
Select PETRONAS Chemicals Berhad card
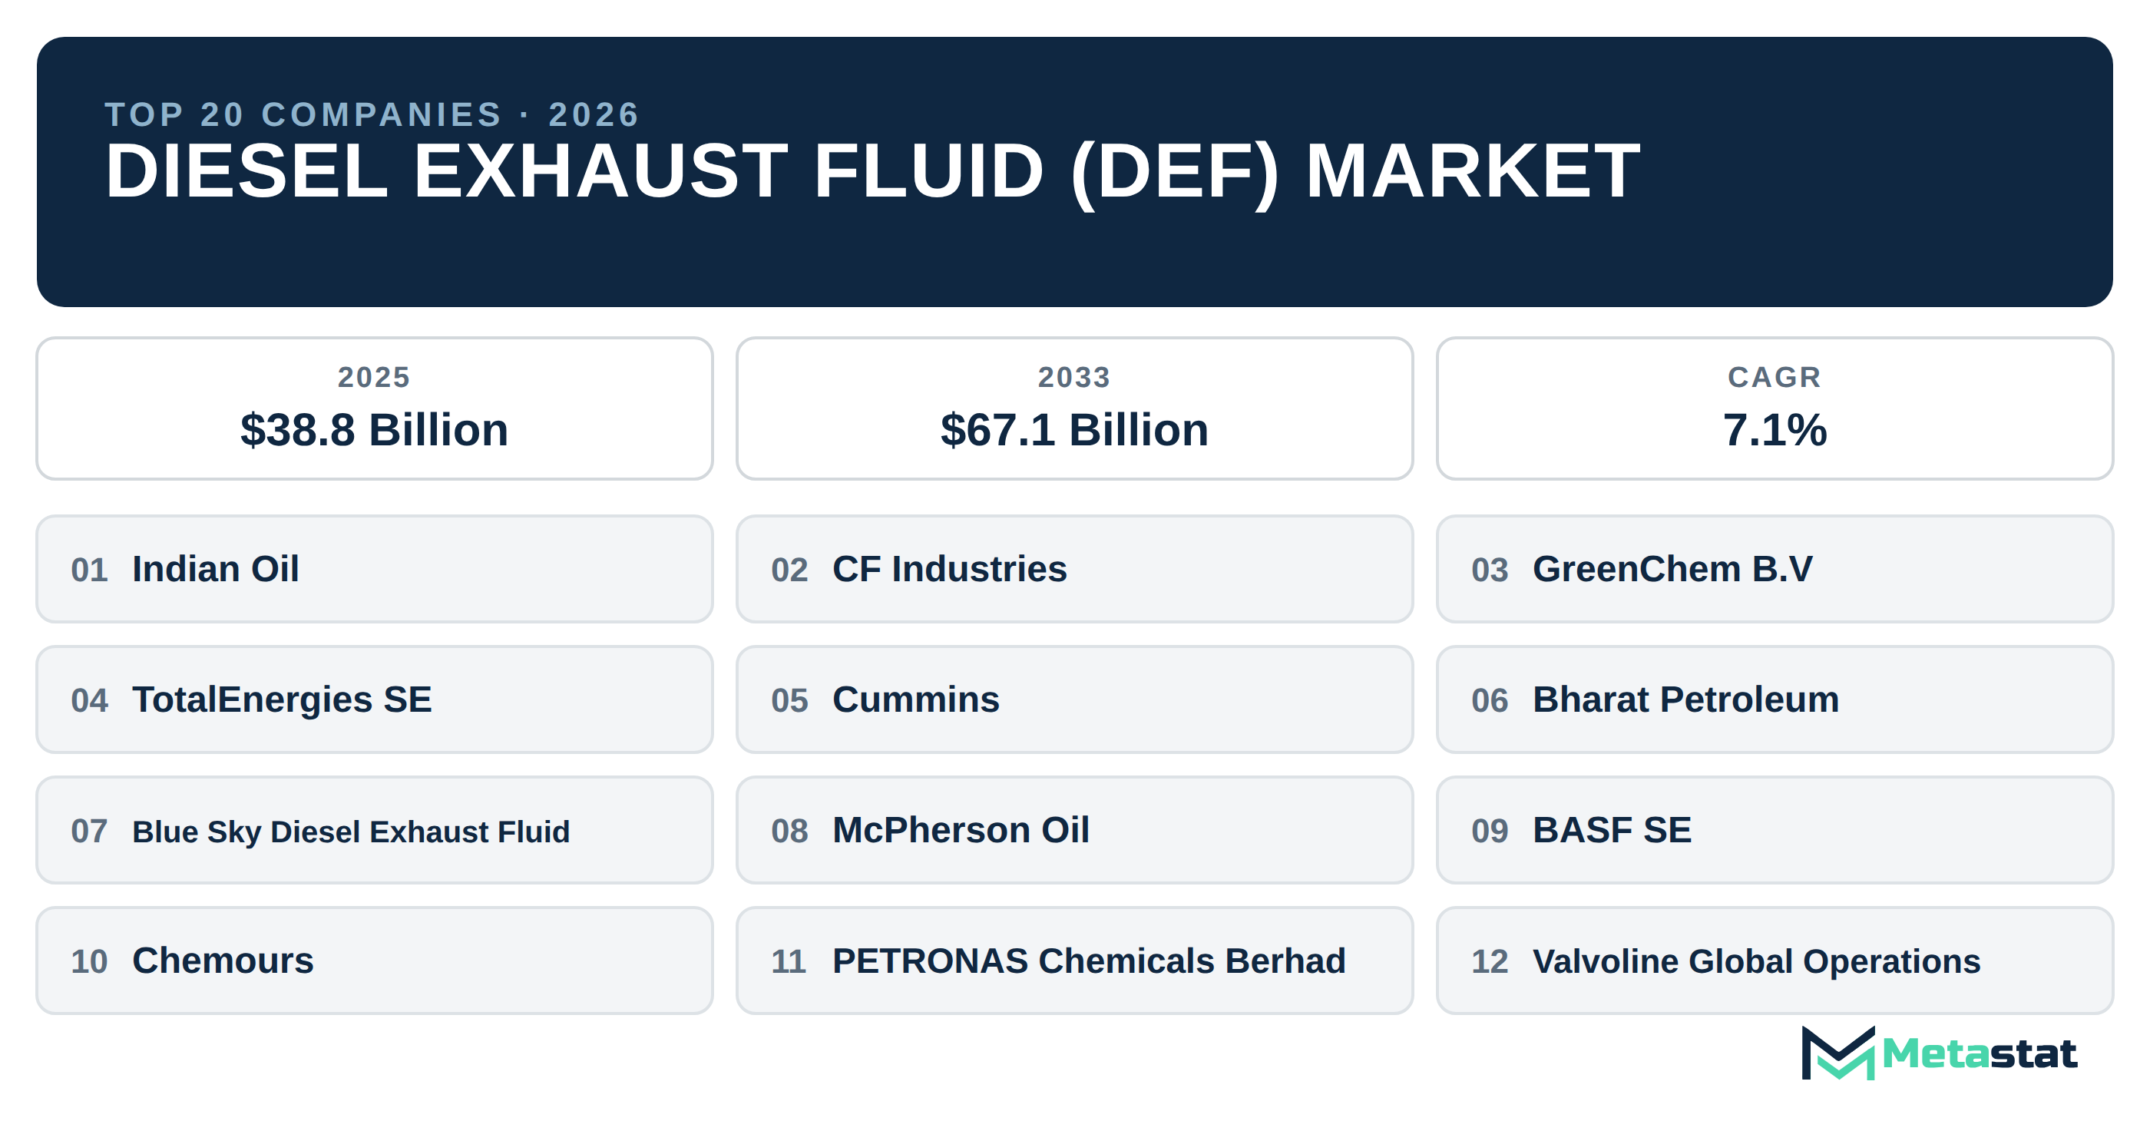[1075, 961]
